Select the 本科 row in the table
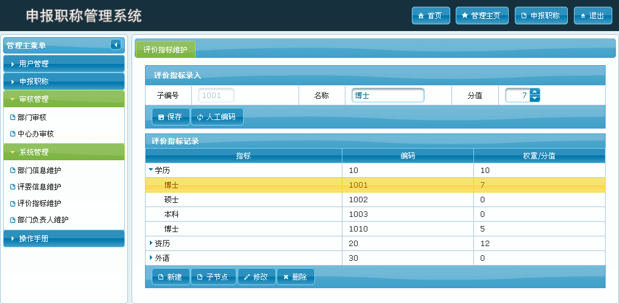The height and width of the screenshot is (304, 619). click(x=375, y=214)
